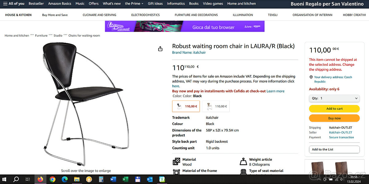This screenshot has height=184, width=369.
Task: Click the Windows search magnifier icon
Action: pyautogui.click(x=16, y=179)
